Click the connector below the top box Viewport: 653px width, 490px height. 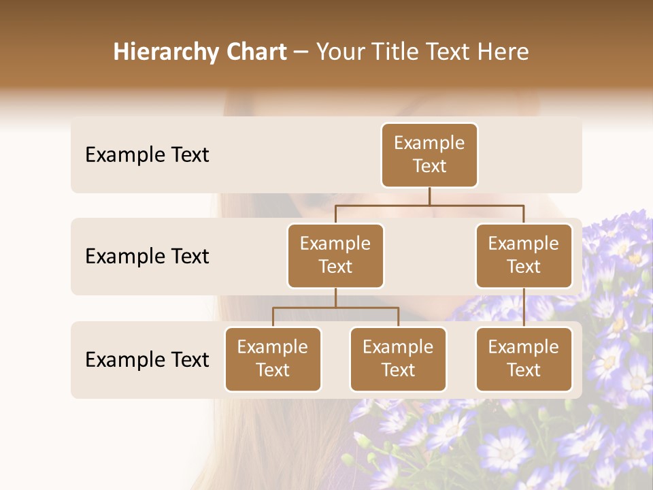[x=429, y=199]
